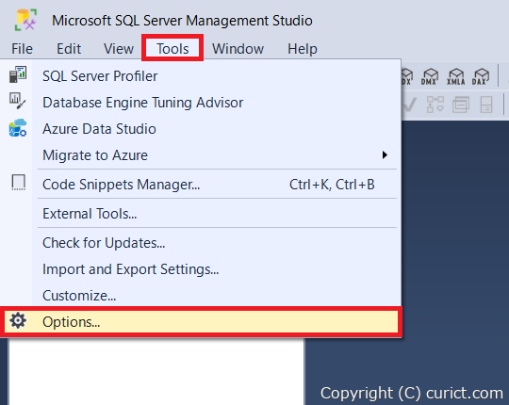Click the XMLA query toolbar icon
This screenshot has width=509, height=405.
(455, 76)
